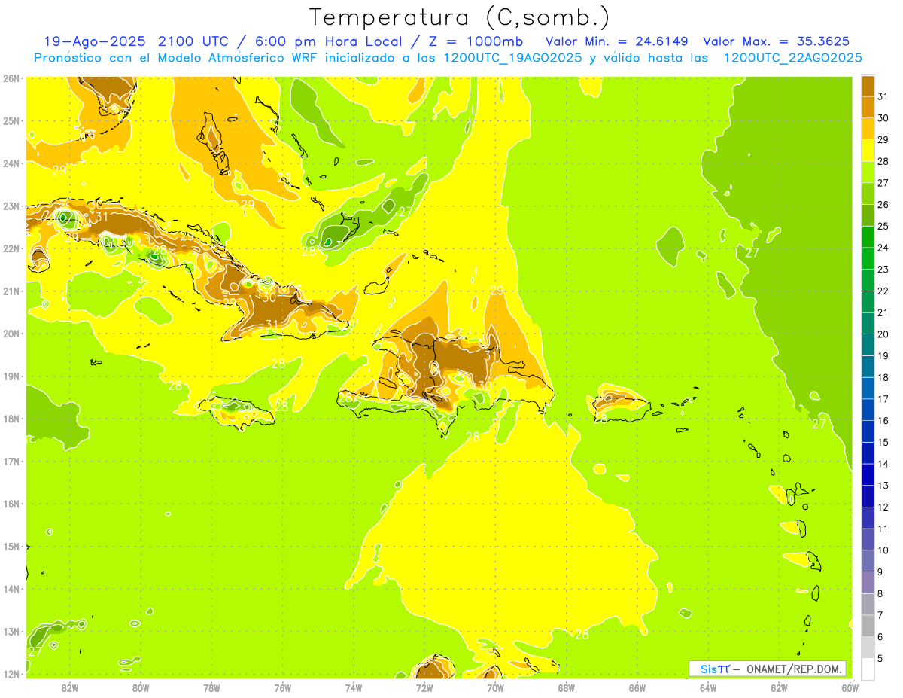Image resolution: width=903 pixels, height=698 pixels.
Task: Select the "Valor Min. = 24.6149" text
Action: tap(616, 41)
